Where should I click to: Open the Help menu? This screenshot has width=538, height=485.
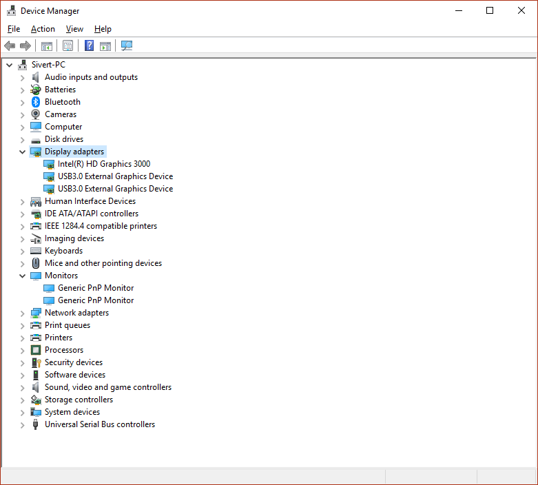(103, 29)
